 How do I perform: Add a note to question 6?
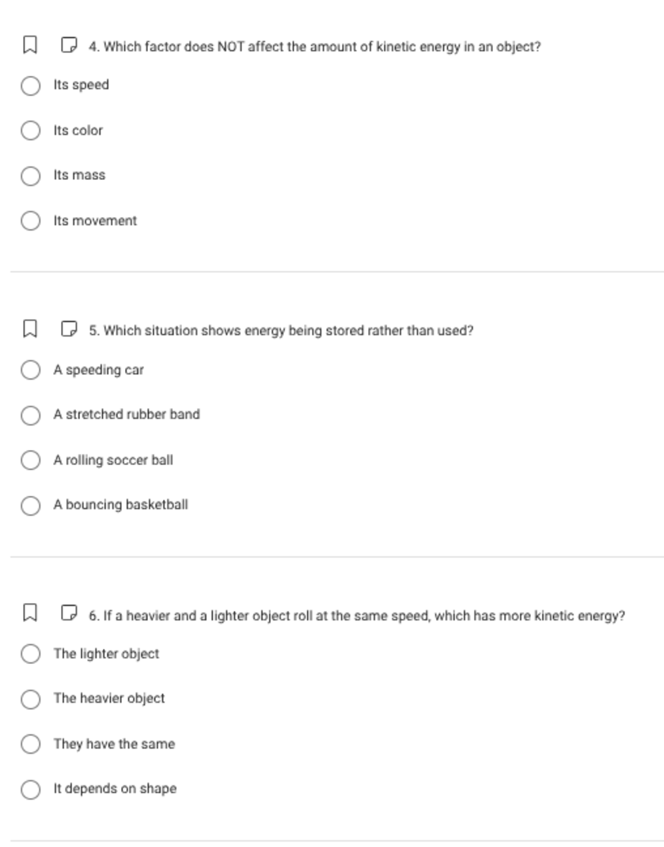tap(69, 614)
